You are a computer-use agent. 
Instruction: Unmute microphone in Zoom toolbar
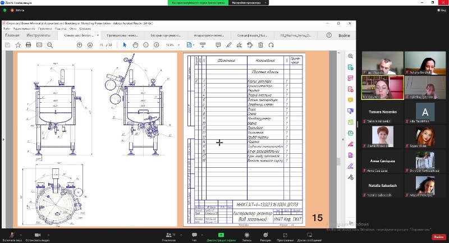(11, 236)
